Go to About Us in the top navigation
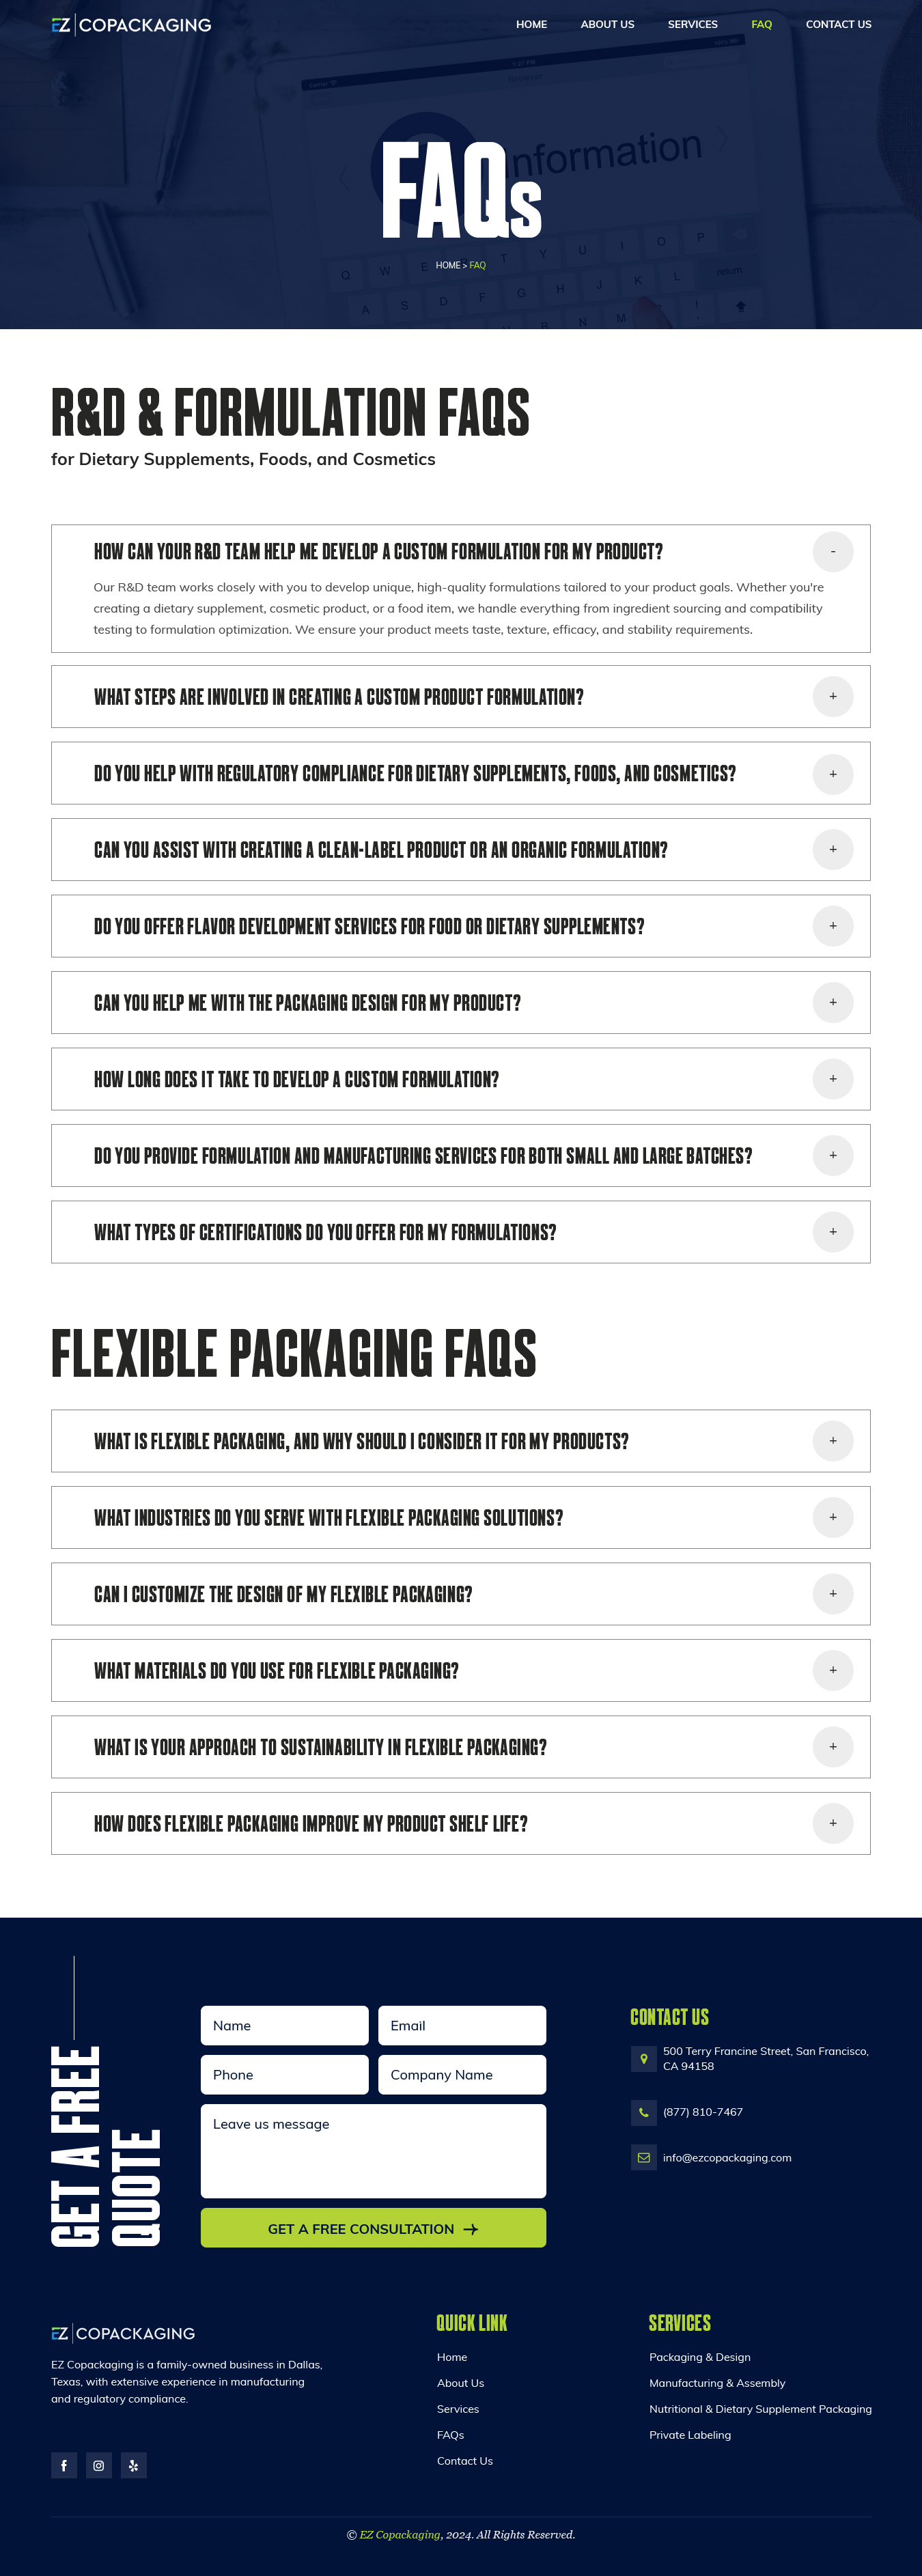The width and height of the screenshot is (922, 2576). pyautogui.click(x=607, y=25)
